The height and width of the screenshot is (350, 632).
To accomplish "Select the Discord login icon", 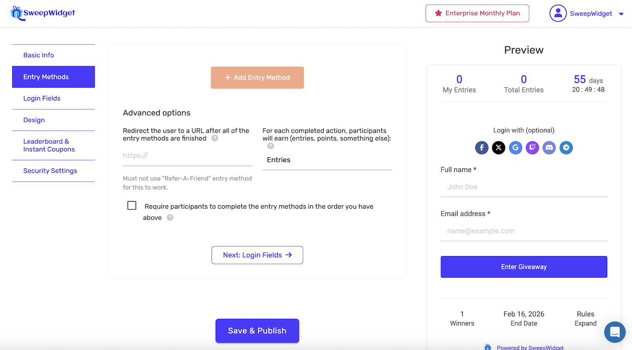I will coord(549,148).
